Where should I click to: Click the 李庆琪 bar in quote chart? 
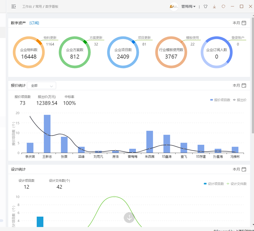(30, 148)
